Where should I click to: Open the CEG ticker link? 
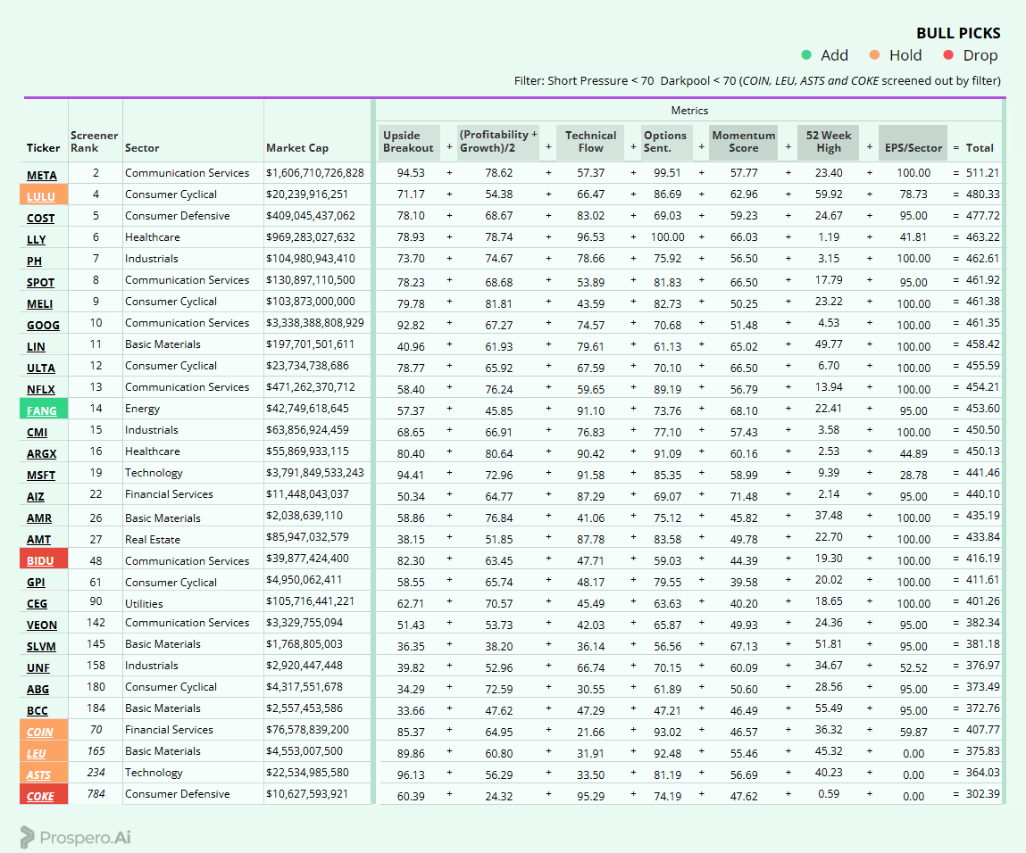click(38, 604)
